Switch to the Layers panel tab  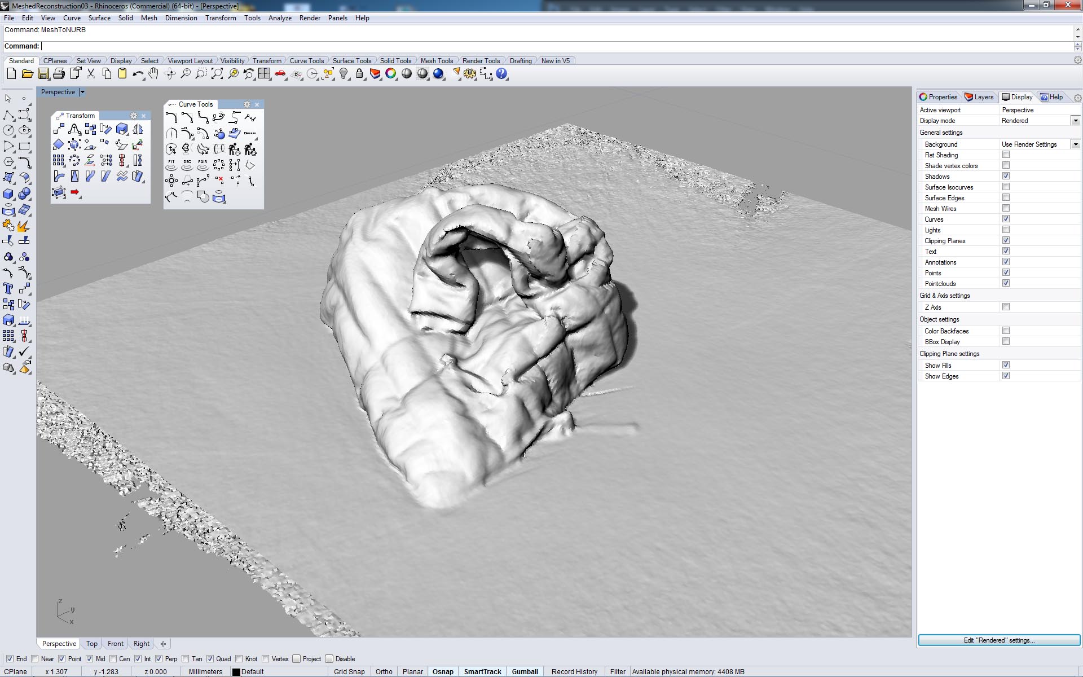979,97
